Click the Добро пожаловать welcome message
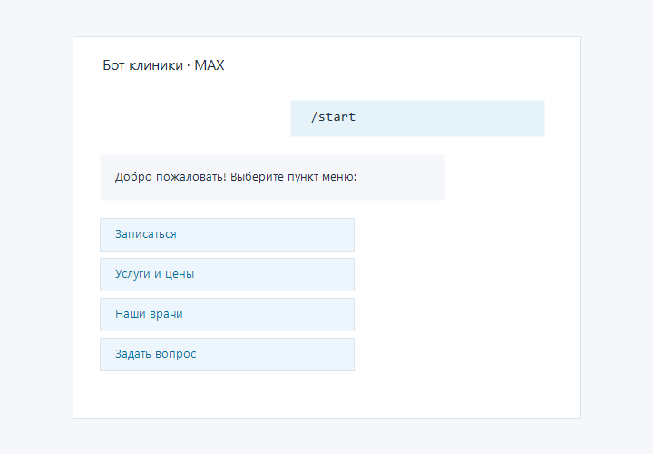 tap(272, 178)
